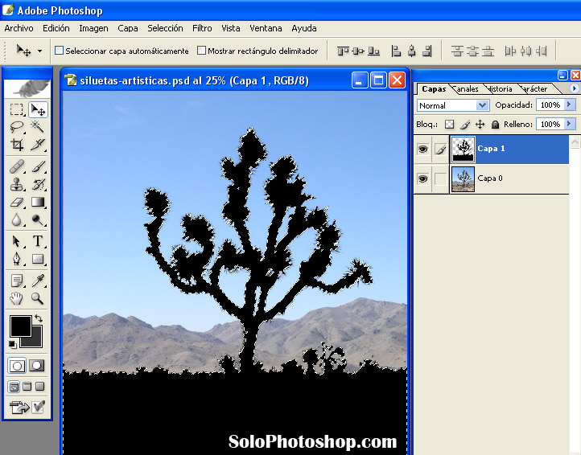Image resolution: width=581 pixels, height=455 pixels.
Task: Enable 'Seleccionar capa automáticamente' checkbox
Action: [x=59, y=51]
